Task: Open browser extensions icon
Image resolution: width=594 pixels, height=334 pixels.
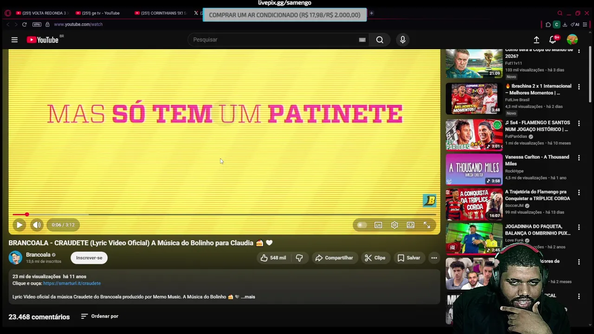Action: [x=548, y=25]
